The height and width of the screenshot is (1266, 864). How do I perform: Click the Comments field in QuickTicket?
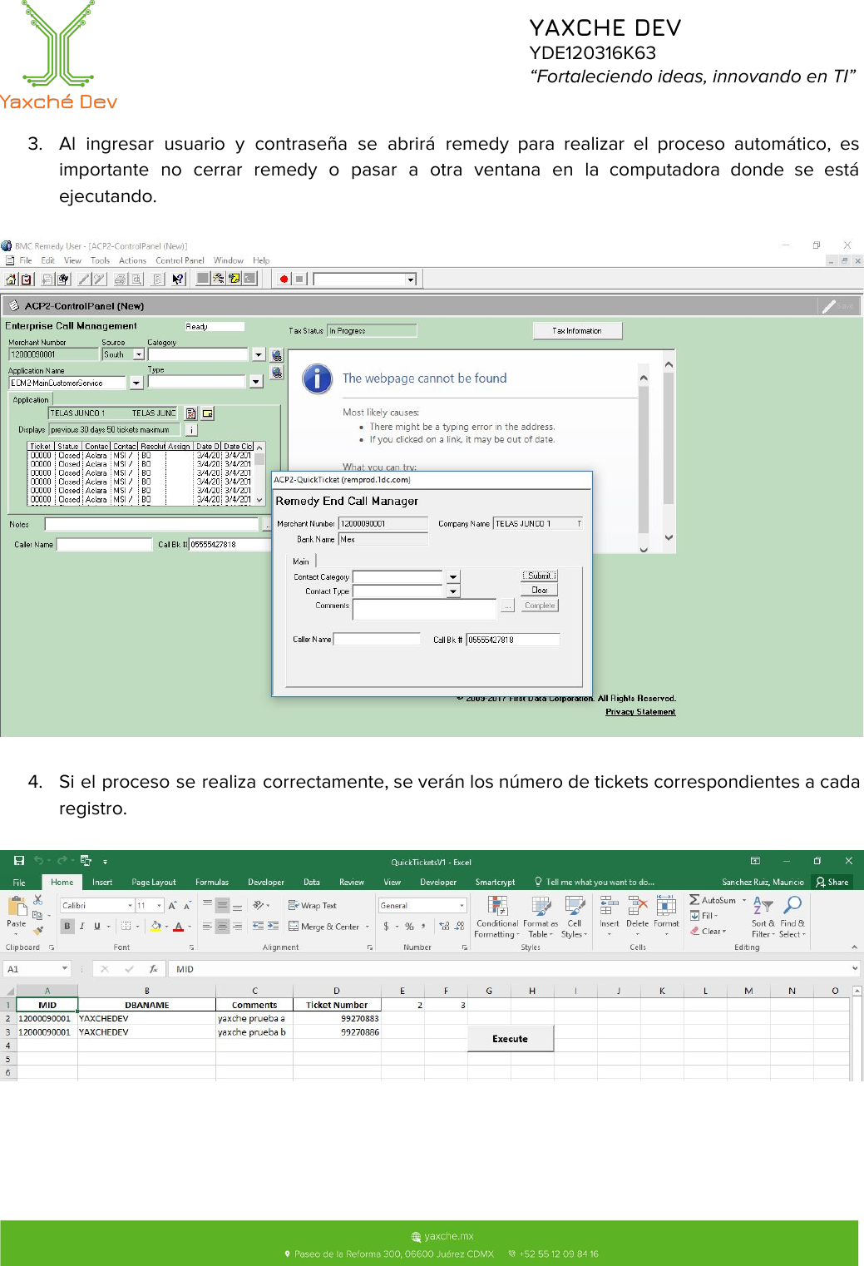(424, 610)
